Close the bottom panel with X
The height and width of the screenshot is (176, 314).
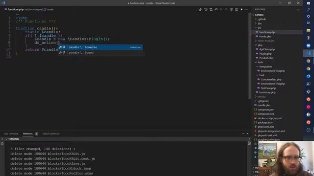click(247, 133)
